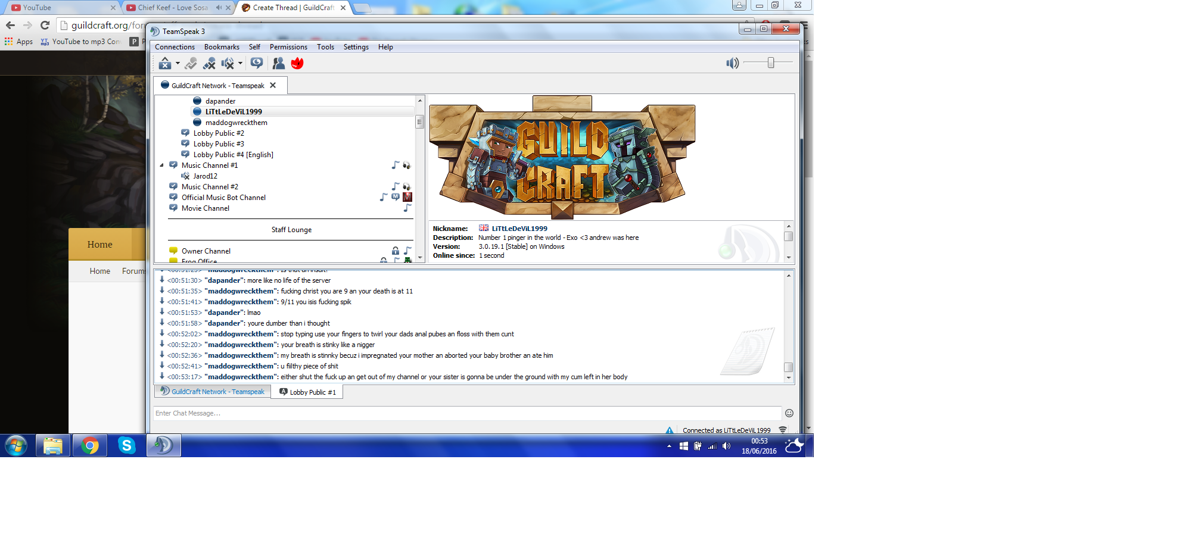Open the Settings menu
This screenshot has width=1195, height=556.
click(356, 47)
